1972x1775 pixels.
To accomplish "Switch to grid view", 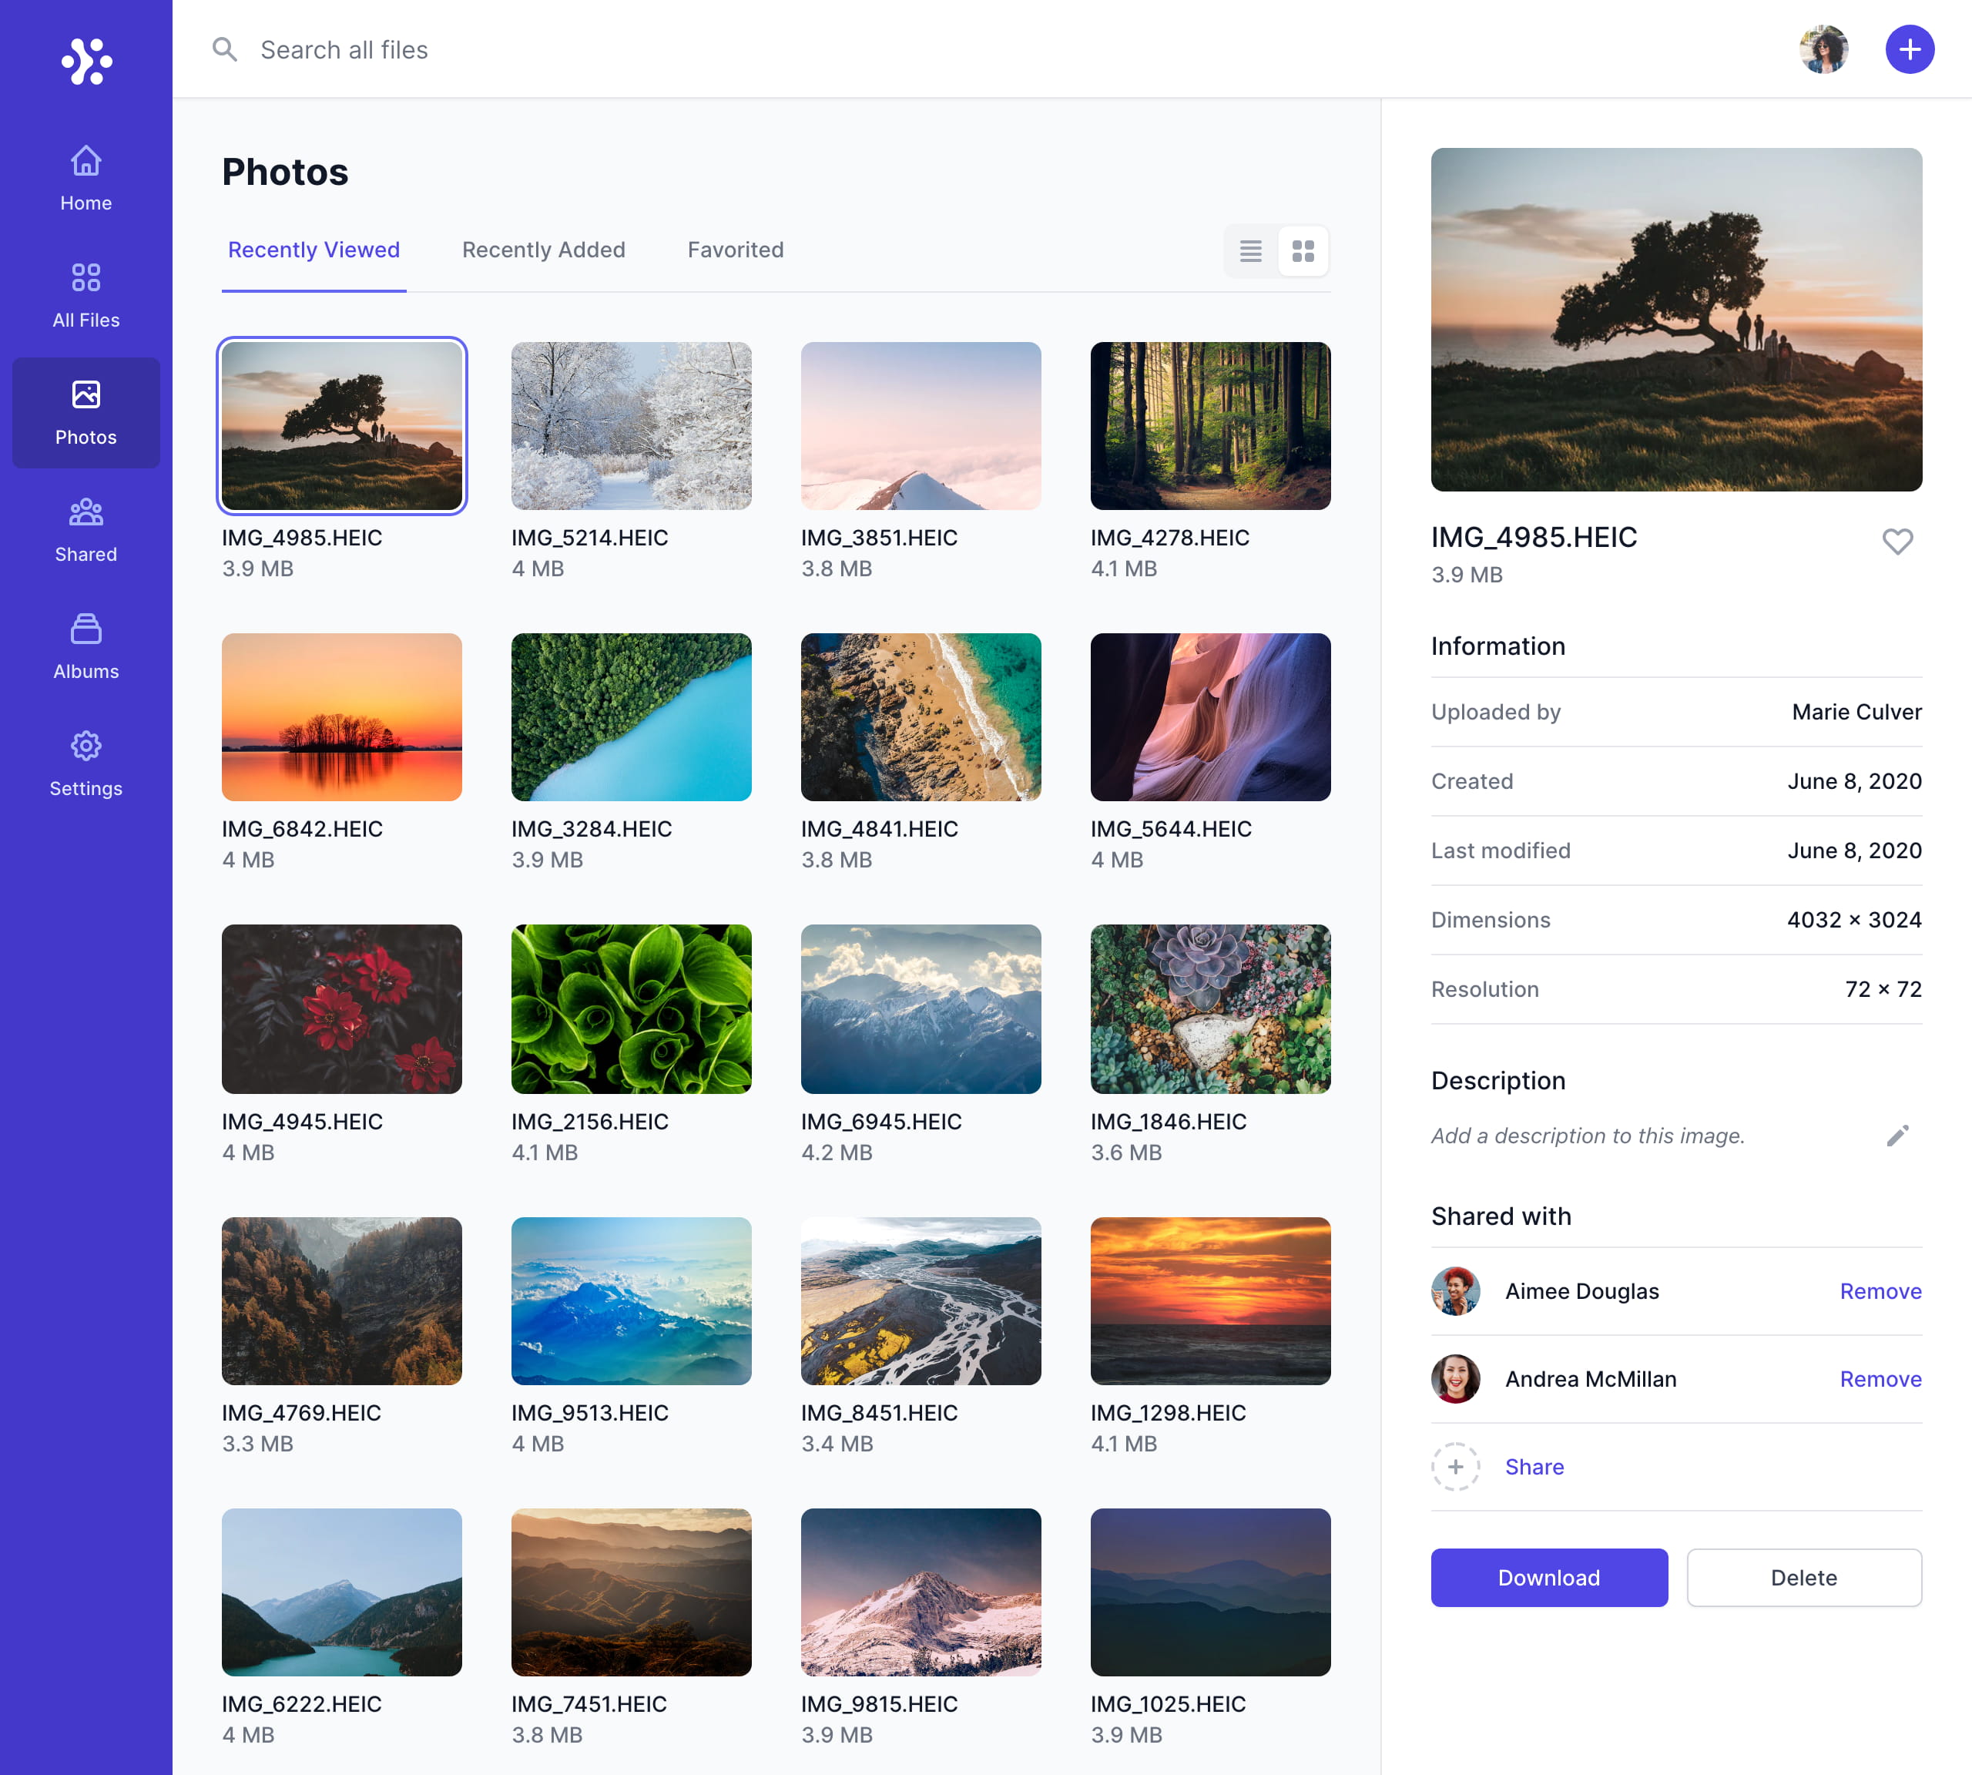I will coord(1303,252).
